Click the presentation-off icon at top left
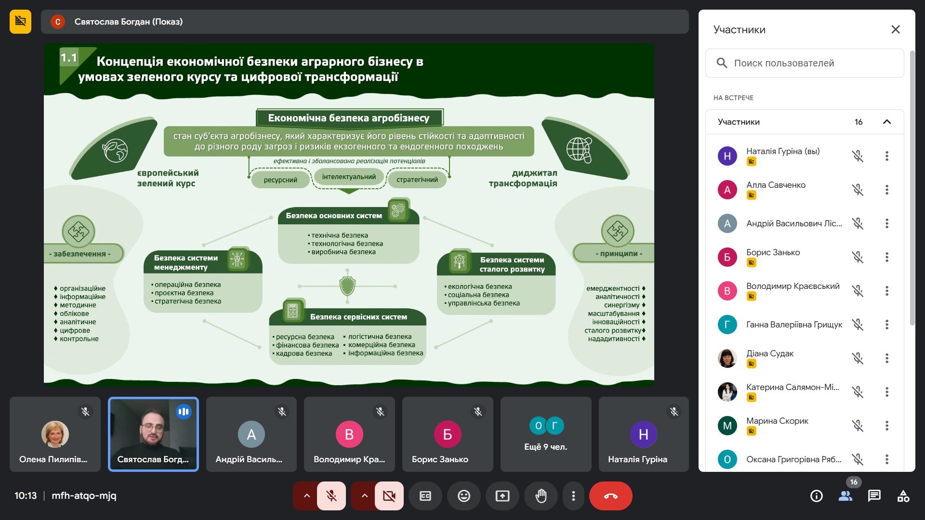This screenshot has width=925, height=520. [20, 22]
